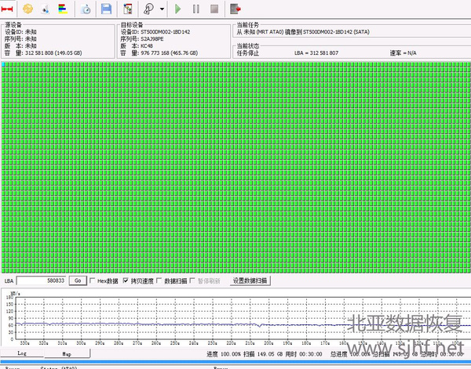The height and width of the screenshot is (369, 471).
Task: Uncheck the 拷贝速度 checkbox
Action: point(126,280)
